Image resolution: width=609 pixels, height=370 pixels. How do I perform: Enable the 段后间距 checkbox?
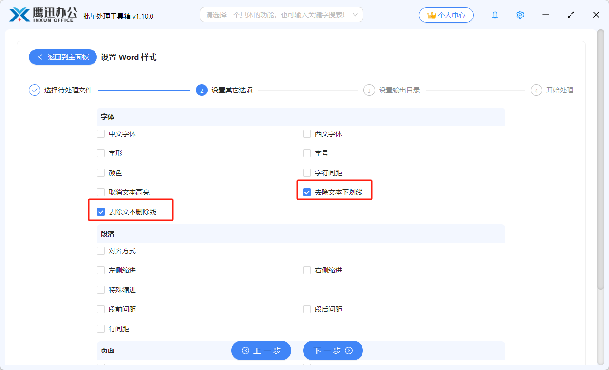(x=307, y=309)
